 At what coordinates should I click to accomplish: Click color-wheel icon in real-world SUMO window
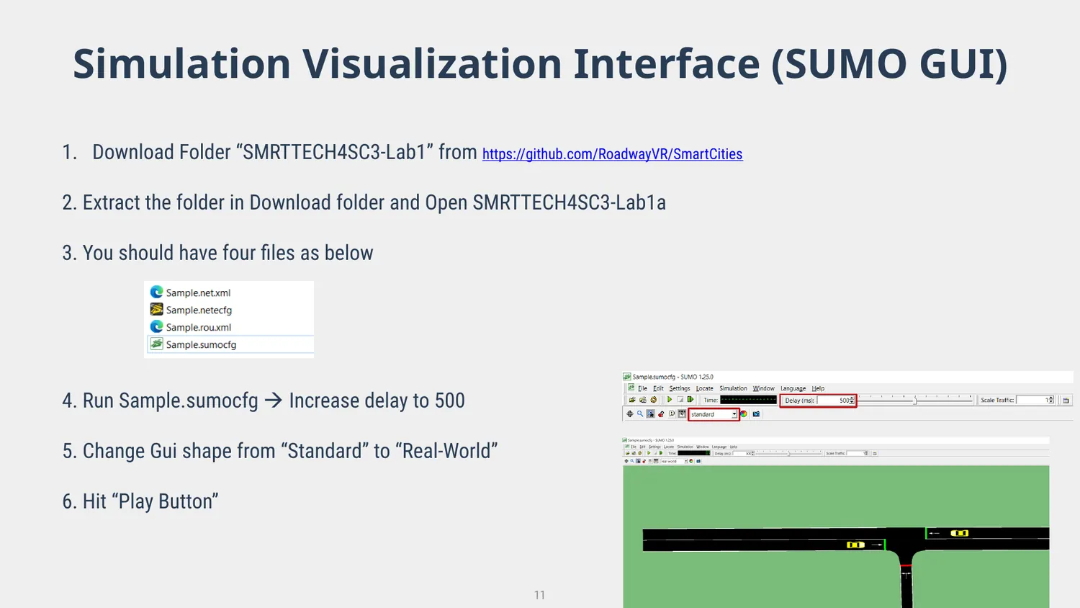tap(691, 461)
